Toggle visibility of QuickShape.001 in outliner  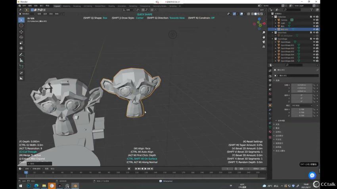point(314,45)
